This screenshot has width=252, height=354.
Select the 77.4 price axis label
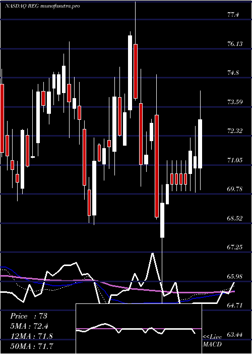[233, 15]
